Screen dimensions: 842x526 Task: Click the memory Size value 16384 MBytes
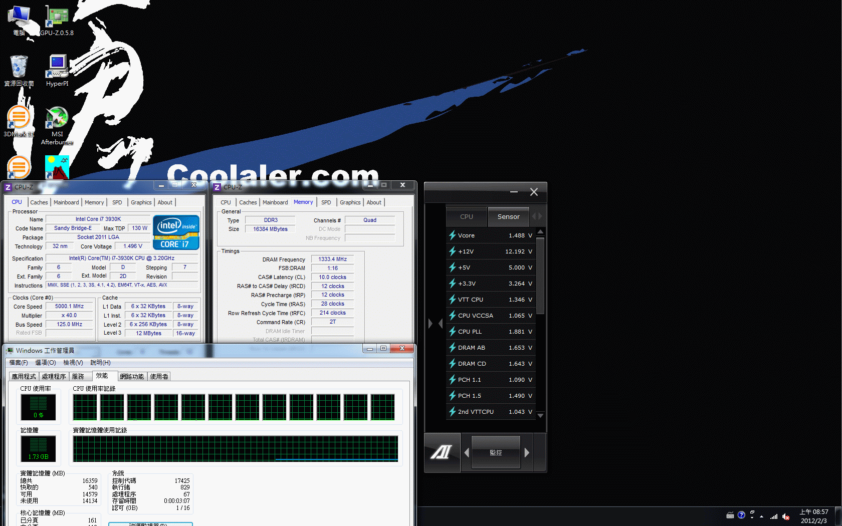pos(270,229)
